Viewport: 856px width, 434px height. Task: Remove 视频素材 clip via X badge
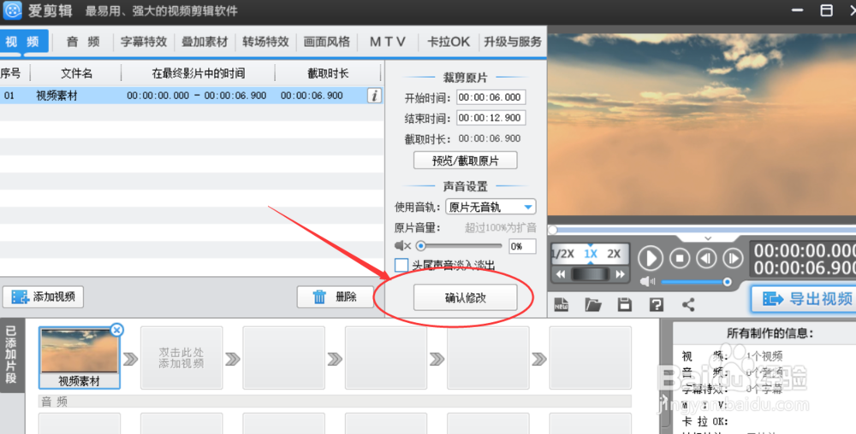click(x=116, y=330)
